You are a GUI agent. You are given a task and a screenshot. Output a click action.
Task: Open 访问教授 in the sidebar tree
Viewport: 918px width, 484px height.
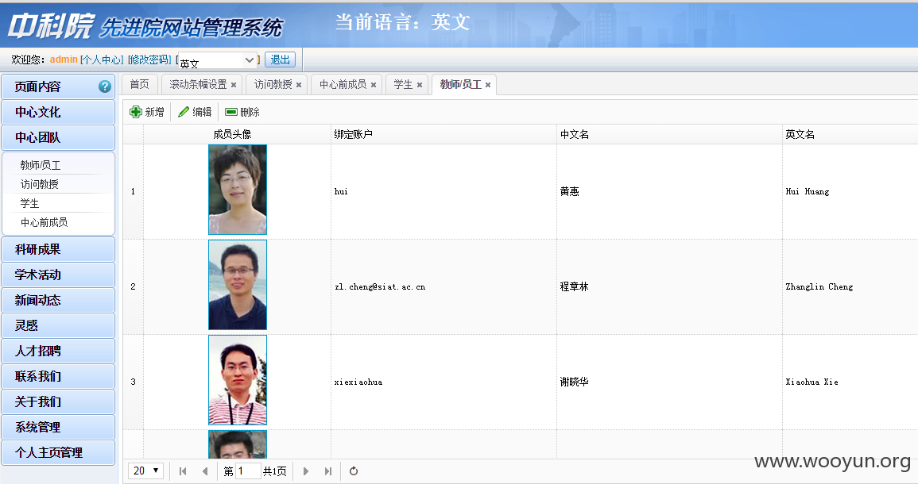[x=39, y=184]
